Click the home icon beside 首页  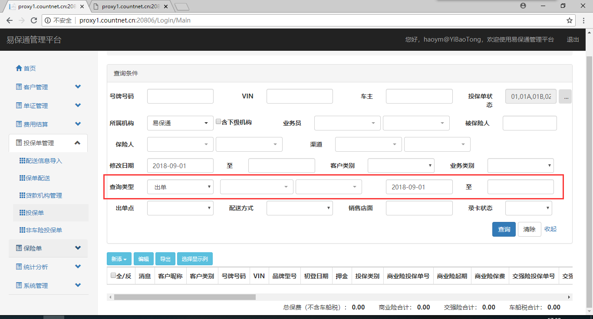coord(19,68)
